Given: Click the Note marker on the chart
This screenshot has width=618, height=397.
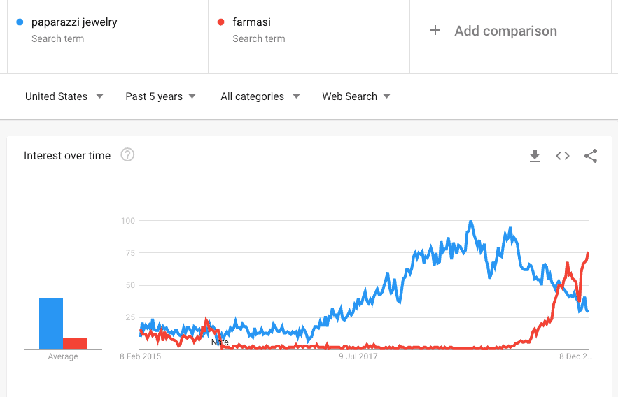Looking at the screenshot, I should 220,342.
